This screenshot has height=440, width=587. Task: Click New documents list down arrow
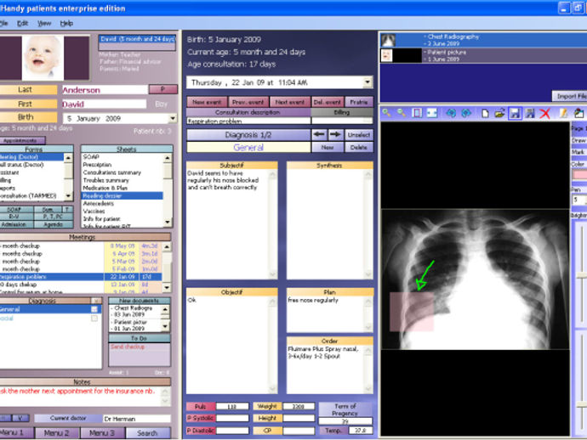click(x=165, y=326)
